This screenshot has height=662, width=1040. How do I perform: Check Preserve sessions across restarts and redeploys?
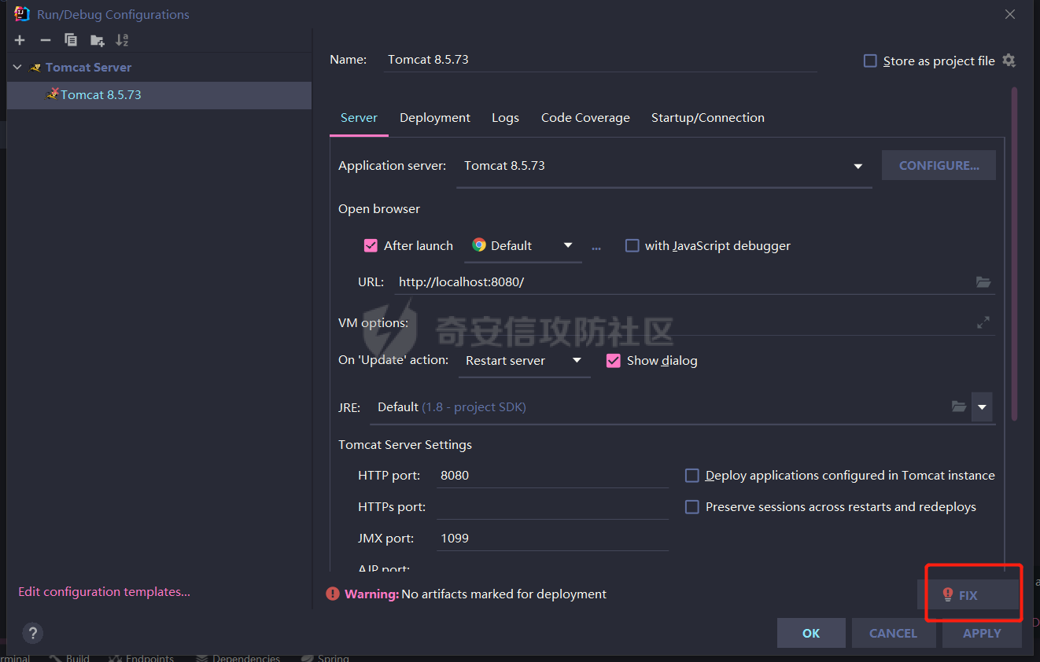[692, 506]
